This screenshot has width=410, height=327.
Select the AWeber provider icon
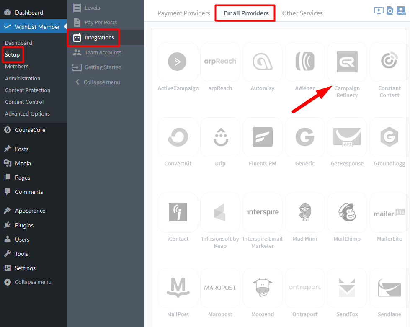coord(305,62)
